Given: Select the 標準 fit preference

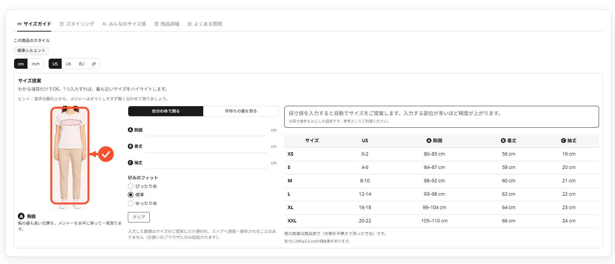Looking at the screenshot, I should pyautogui.click(x=130, y=195).
